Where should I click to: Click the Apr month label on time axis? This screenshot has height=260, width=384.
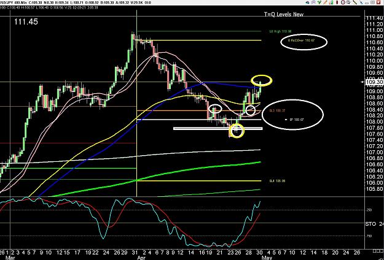(141, 258)
